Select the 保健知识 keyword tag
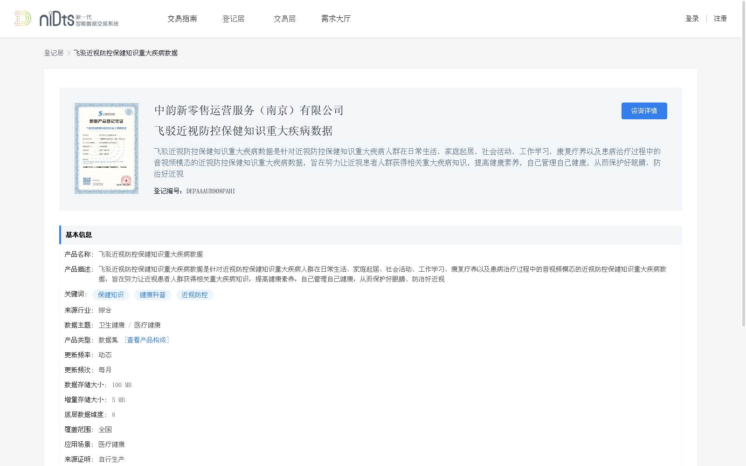This screenshot has width=746, height=466. [x=111, y=295]
